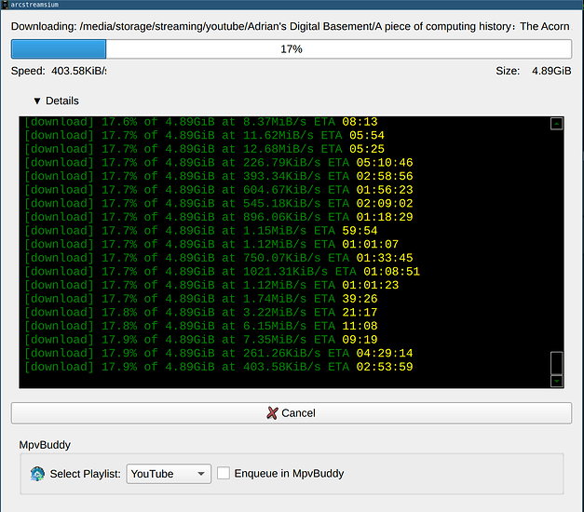Click the log line at 1021.31KiB/s
The width and height of the screenshot is (584, 512).
point(223,272)
